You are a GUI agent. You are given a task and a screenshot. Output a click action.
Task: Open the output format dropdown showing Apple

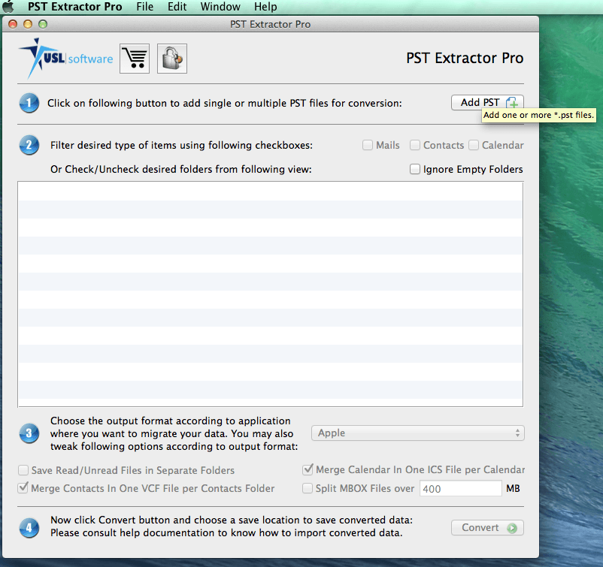click(417, 433)
